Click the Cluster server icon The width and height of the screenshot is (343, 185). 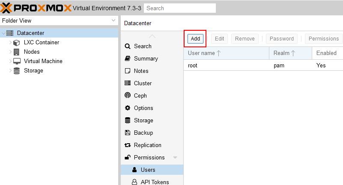(128, 83)
